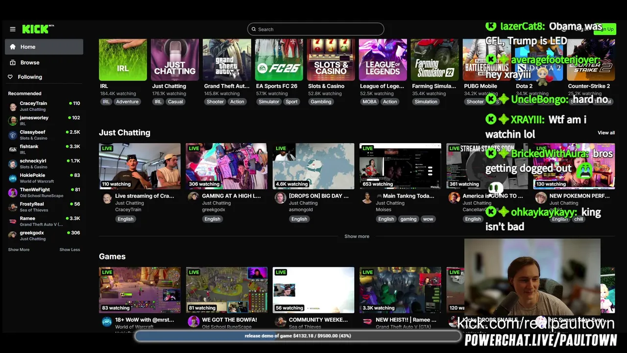
Task: Open 18+ WoW with mrst stream thumbnail
Action: pyautogui.click(x=140, y=290)
